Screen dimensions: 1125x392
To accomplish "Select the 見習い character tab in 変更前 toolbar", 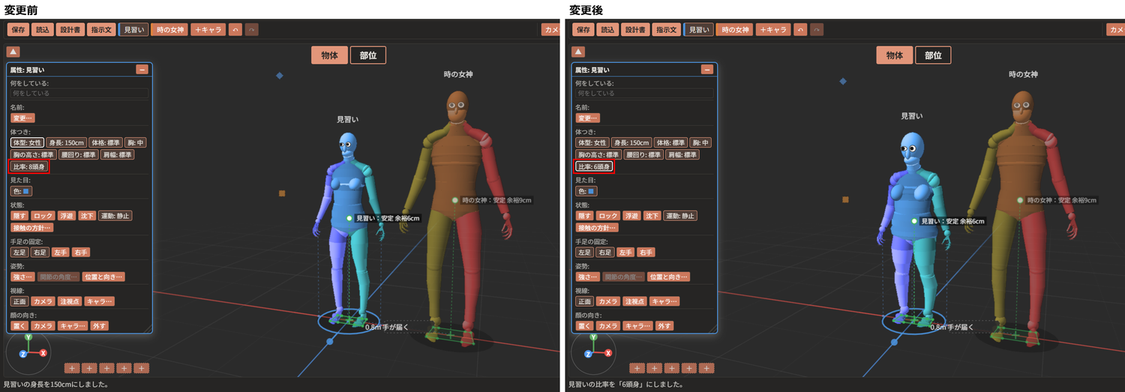I will pos(133,30).
